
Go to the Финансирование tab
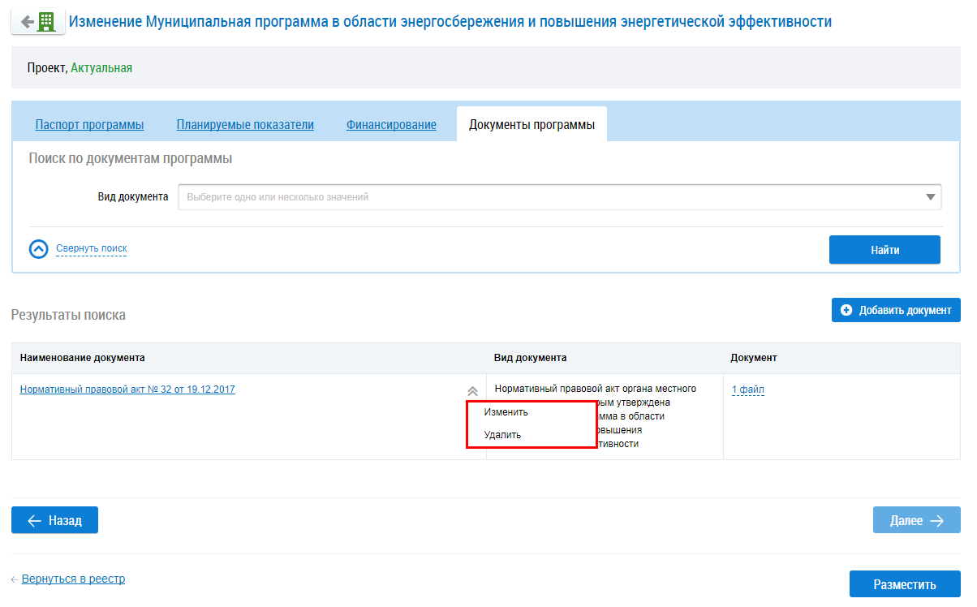point(391,125)
